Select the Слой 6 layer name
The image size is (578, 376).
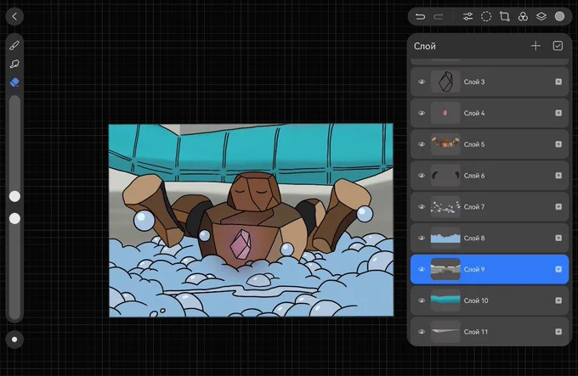(x=474, y=176)
